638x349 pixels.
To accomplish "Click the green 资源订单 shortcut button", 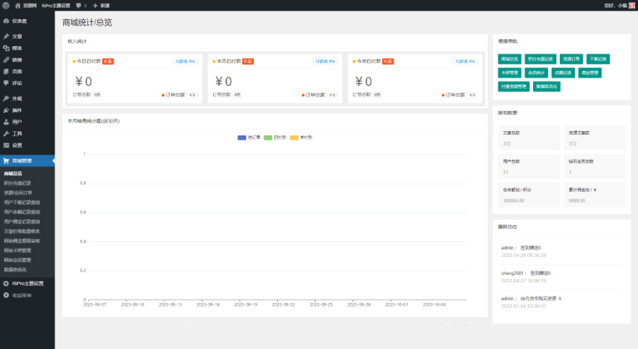I will point(571,59).
